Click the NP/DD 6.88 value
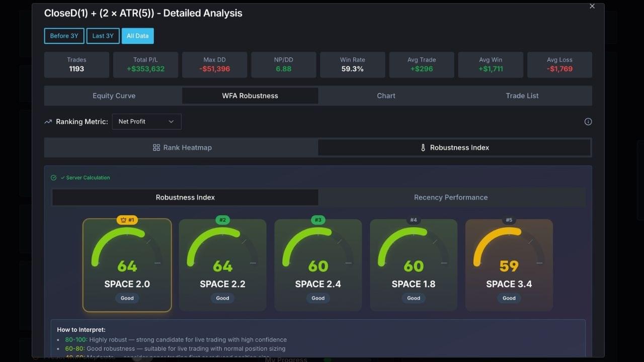 pyautogui.click(x=283, y=69)
